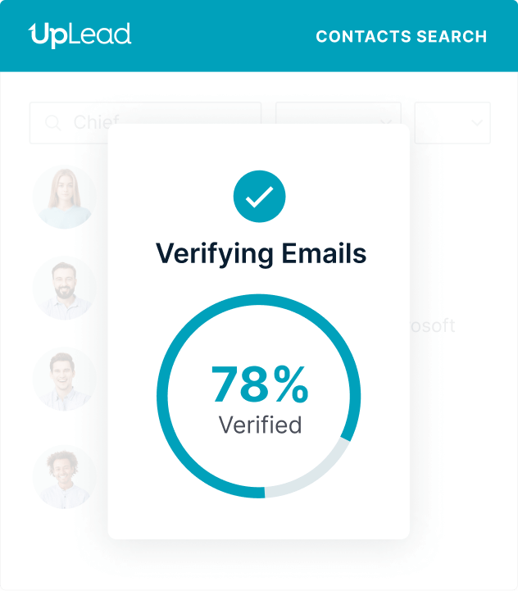Click the UpLead logo

pyautogui.click(x=80, y=35)
